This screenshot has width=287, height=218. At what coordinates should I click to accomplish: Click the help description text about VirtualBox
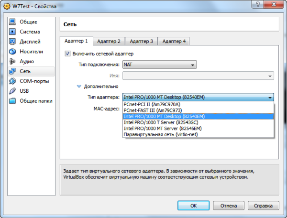click(x=159, y=174)
